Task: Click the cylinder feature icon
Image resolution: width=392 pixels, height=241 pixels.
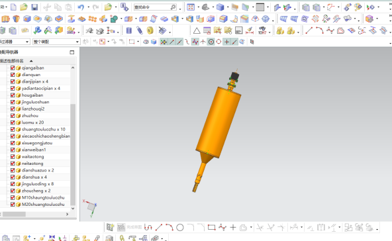Action: pos(128,30)
